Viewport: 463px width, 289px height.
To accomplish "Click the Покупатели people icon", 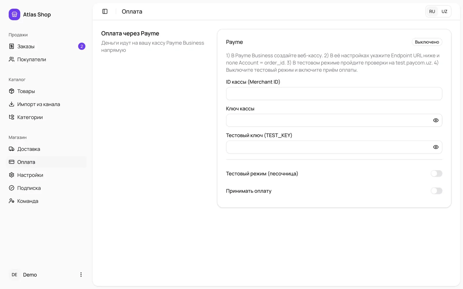I will click(x=12, y=59).
